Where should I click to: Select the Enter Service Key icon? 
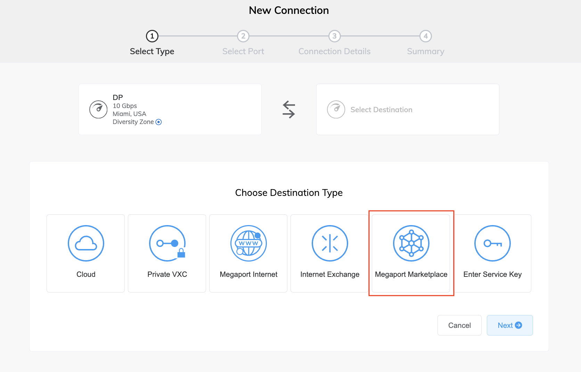492,243
